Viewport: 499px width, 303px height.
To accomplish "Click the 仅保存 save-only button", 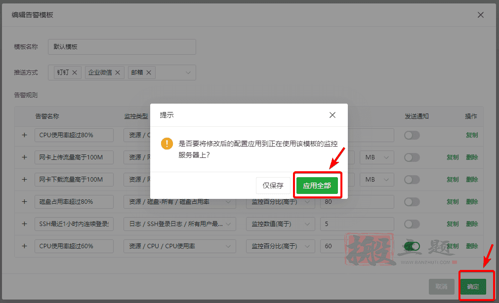I will (273, 186).
